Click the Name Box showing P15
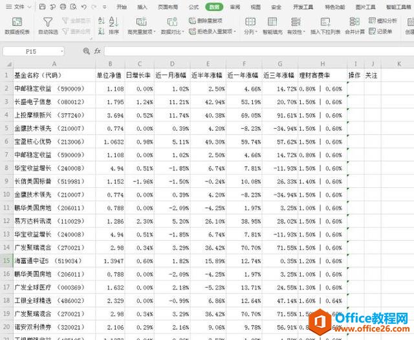The height and width of the screenshot is (340, 414). click(x=31, y=51)
